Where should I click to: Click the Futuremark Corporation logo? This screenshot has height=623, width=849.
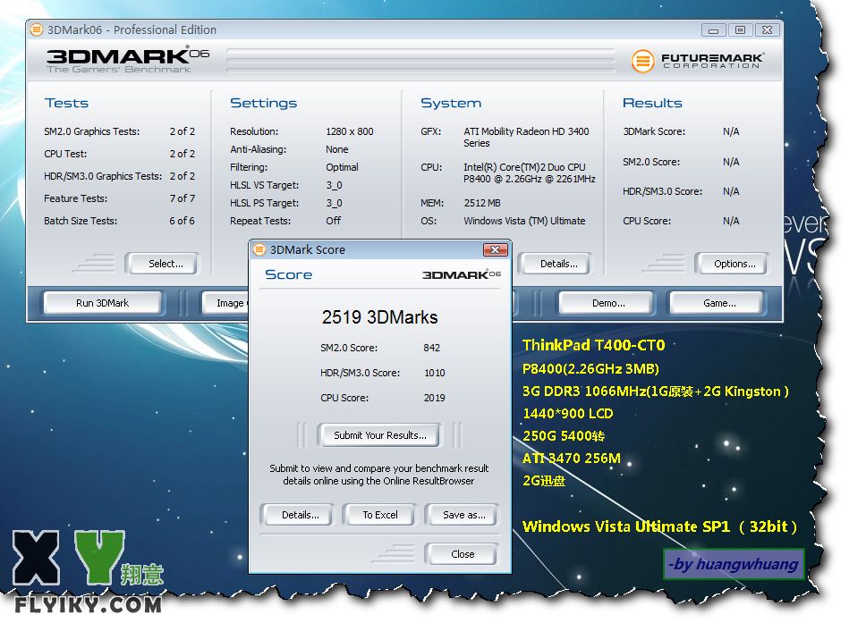coord(698,60)
